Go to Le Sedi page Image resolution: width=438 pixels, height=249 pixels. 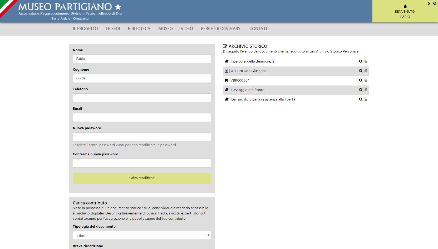click(113, 28)
